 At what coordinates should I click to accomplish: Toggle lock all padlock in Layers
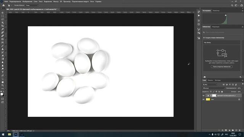click(x=222, y=92)
